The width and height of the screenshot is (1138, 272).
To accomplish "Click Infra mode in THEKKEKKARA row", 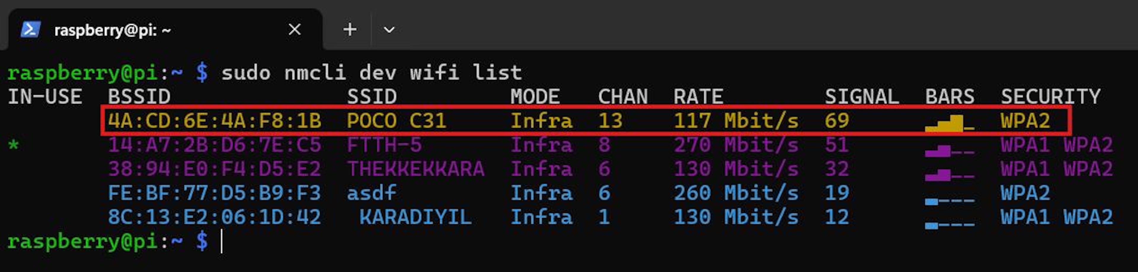I will tap(542, 169).
